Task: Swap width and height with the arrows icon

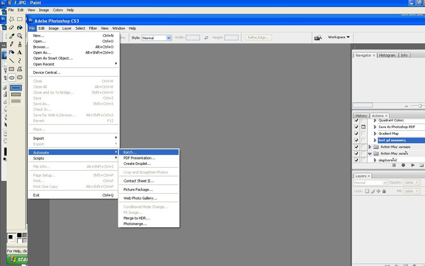Action: tap(206, 38)
